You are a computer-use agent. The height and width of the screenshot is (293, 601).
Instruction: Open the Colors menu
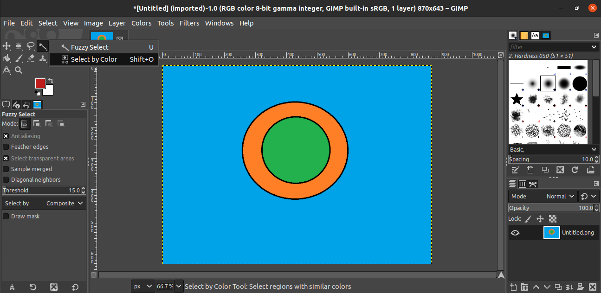tap(141, 23)
